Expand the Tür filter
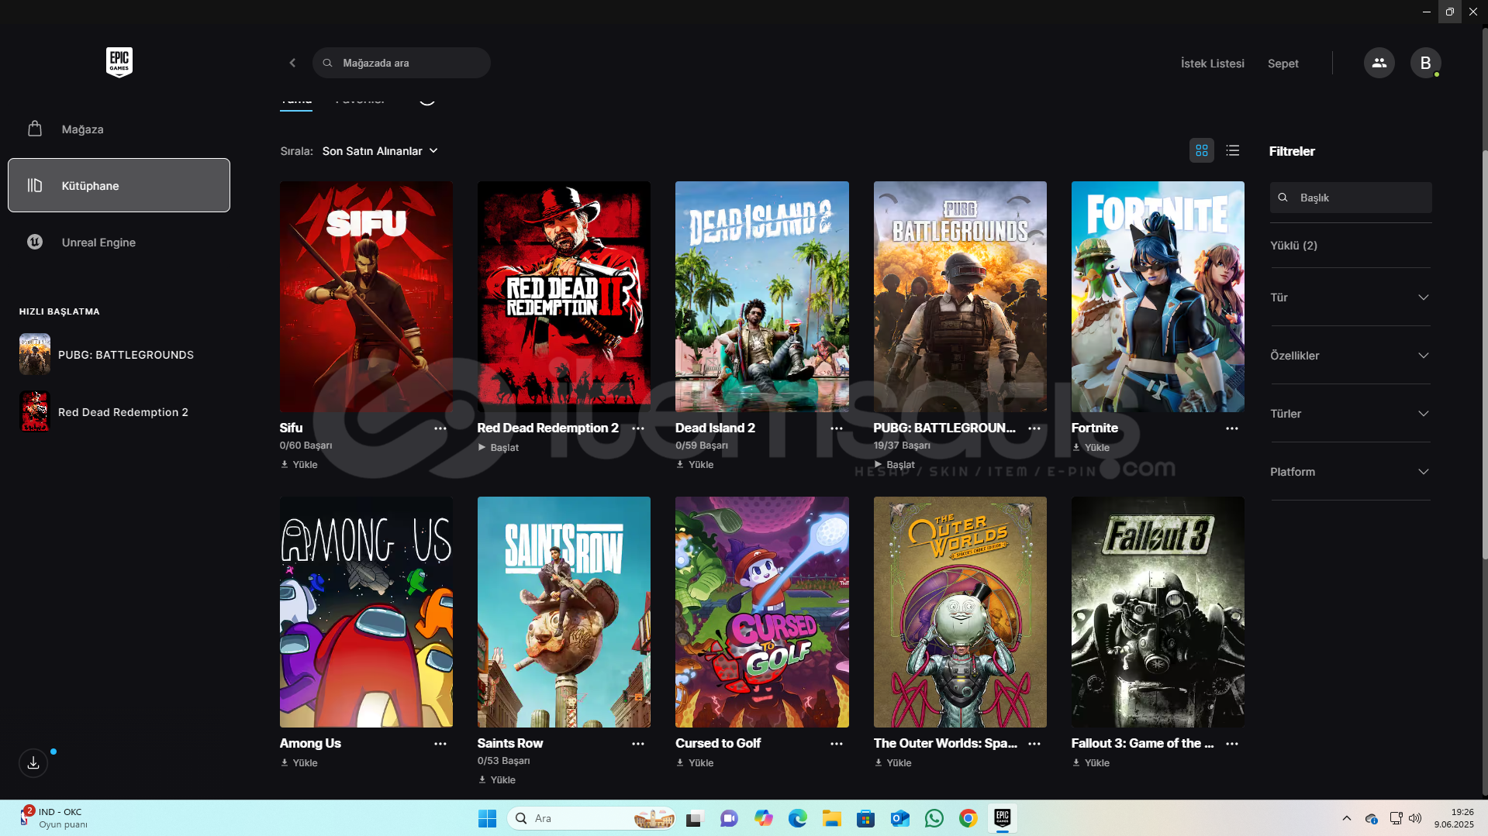The image size is (1488, 836). pos(1350,298)
